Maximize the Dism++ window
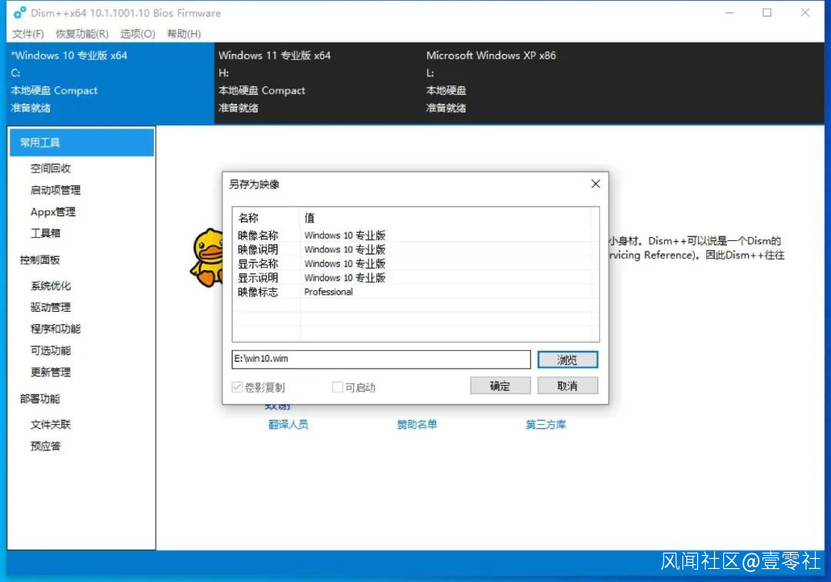The width and height of the screenshot is (831, 582). tap(767, 13)
